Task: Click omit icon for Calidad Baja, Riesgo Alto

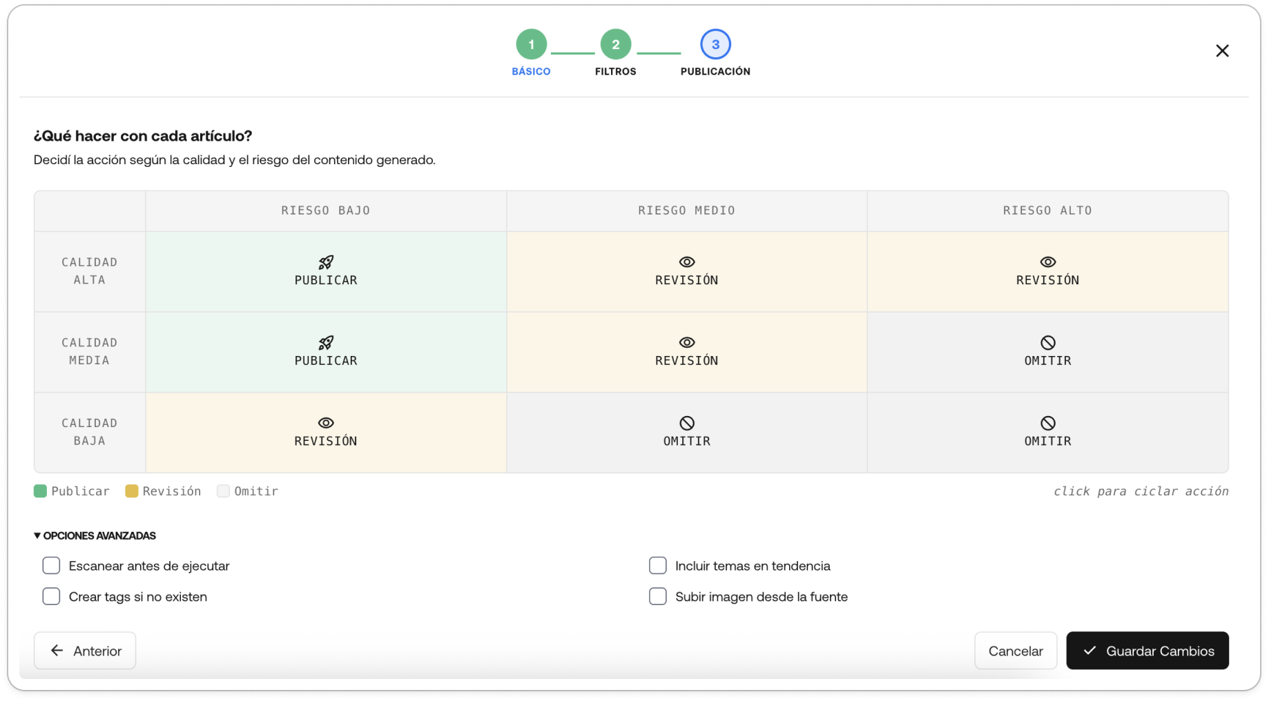Action: tap(1047, 423)
